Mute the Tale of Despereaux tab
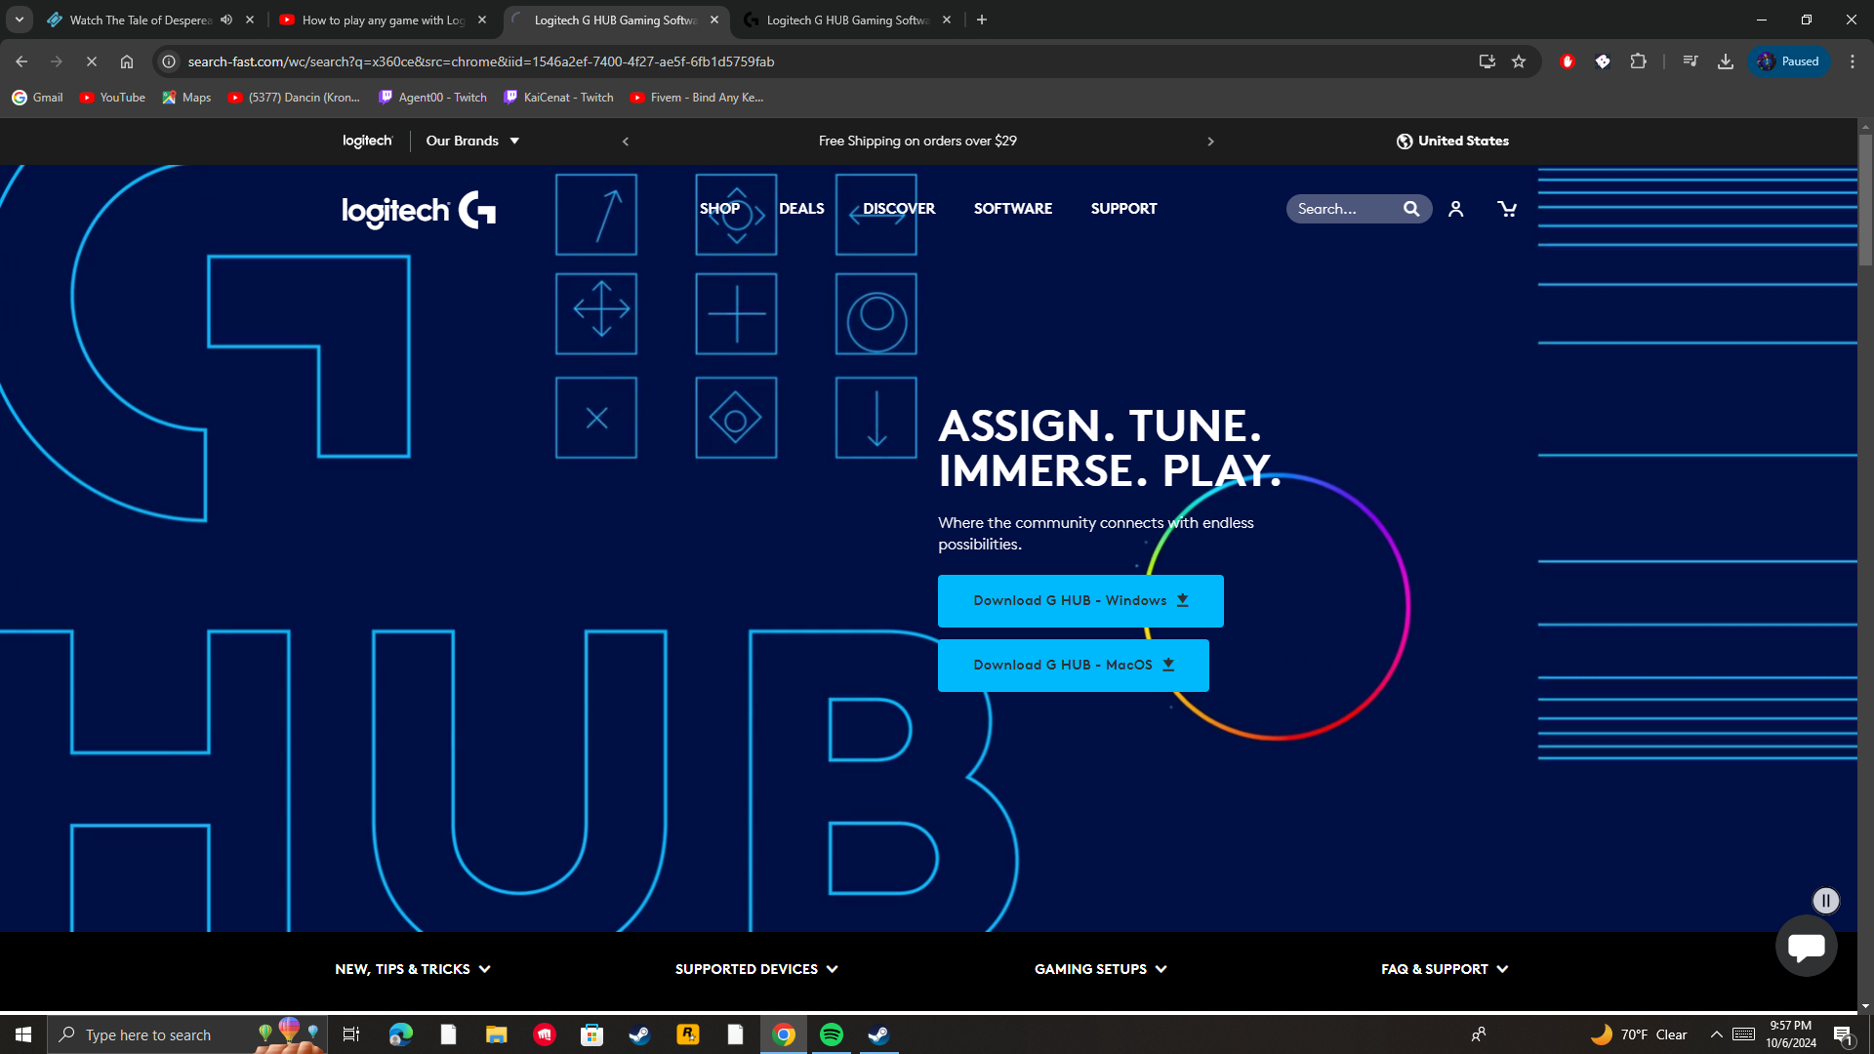 pos(226,20)
